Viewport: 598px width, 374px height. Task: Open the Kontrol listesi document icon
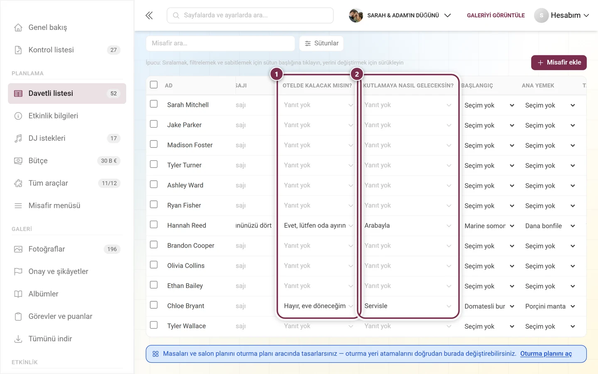tap(18, 50)
